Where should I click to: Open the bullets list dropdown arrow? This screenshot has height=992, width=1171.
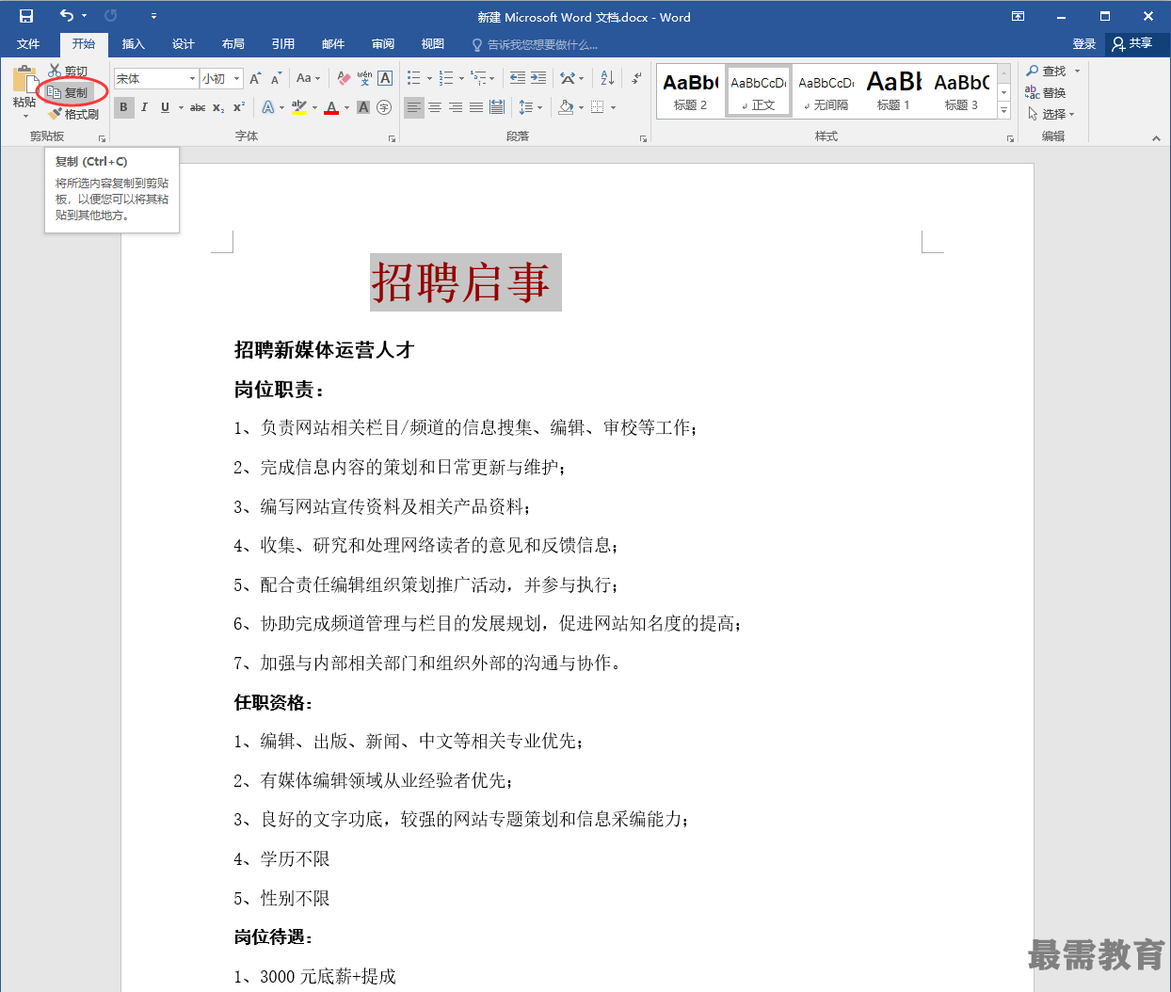pyautogui.click(x=429, y=78)
